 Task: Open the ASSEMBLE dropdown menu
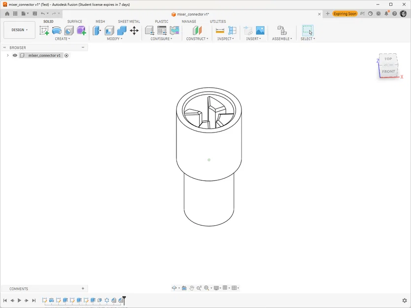(282, 39)
